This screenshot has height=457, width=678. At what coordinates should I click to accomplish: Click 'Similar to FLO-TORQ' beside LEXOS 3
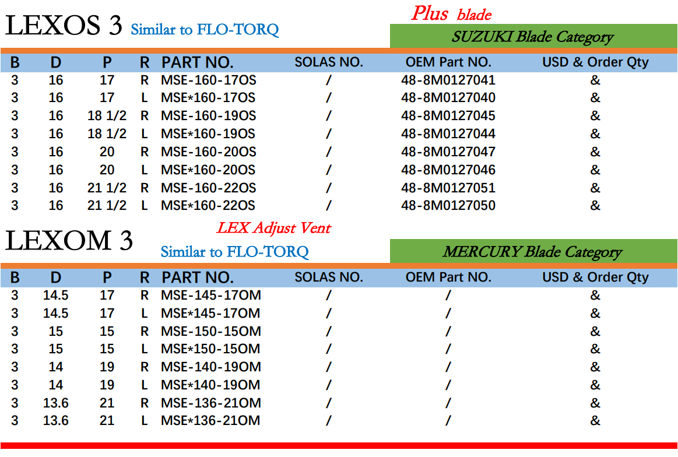pyautogui.click(x=205, y=29)
